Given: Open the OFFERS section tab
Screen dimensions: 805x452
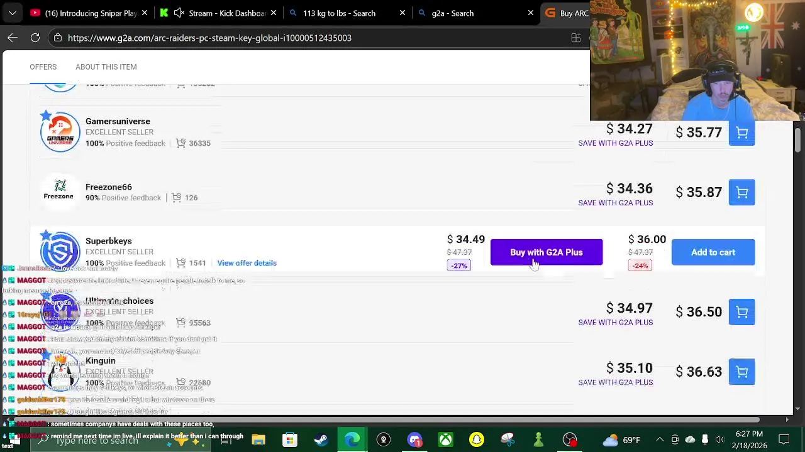Looking at the screenshot, I should click(43, 67).
